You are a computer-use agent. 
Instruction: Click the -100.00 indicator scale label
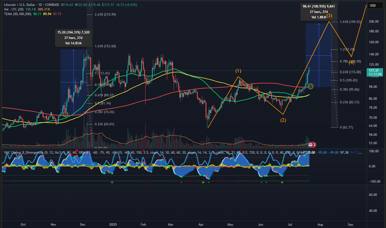pos(373,181)
